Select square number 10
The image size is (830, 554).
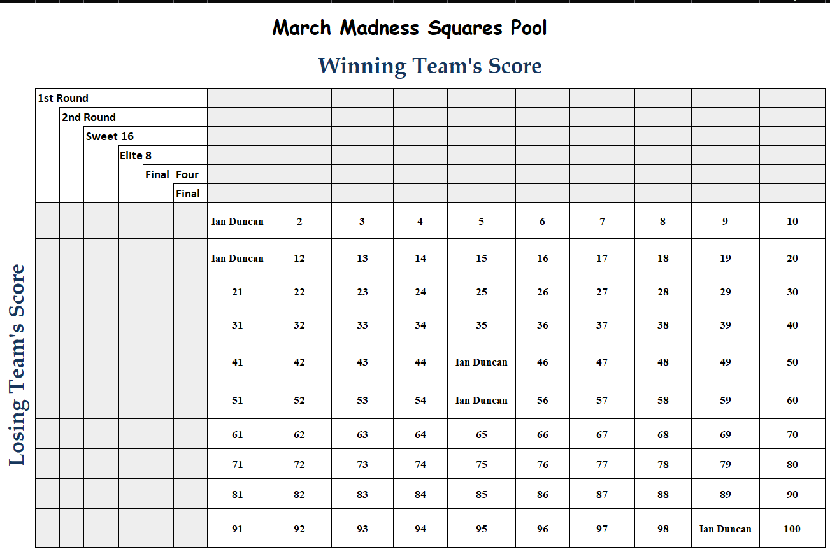pyautogui.click(x=792, y=222)
